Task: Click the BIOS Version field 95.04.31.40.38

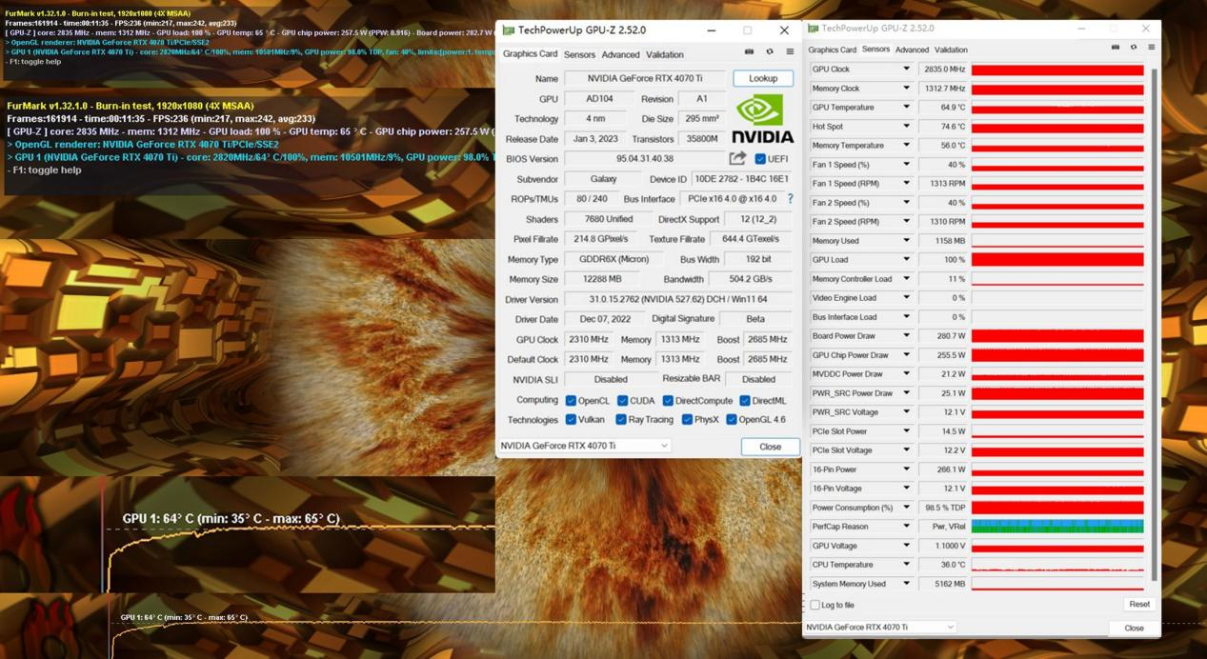Action: pos(645,159)
